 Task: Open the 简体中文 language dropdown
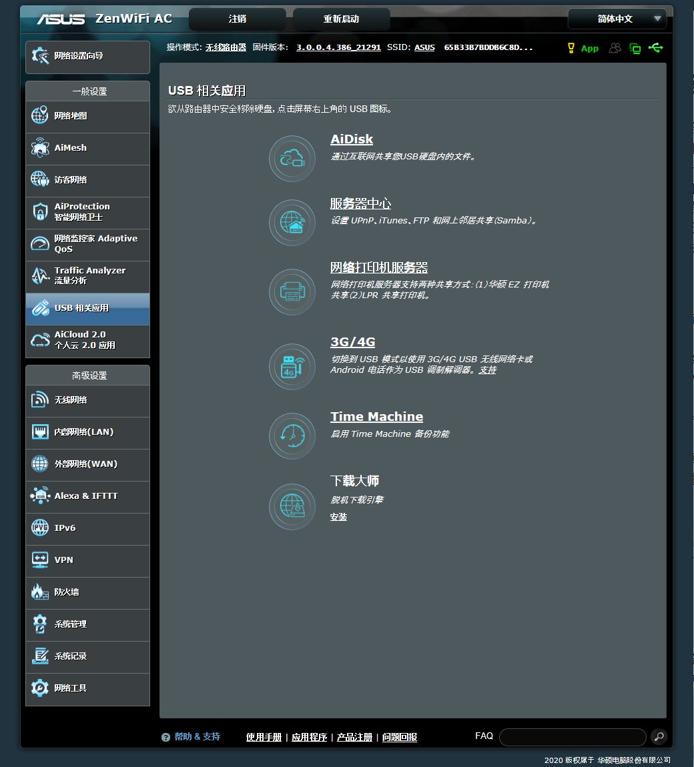coord(617,19)
